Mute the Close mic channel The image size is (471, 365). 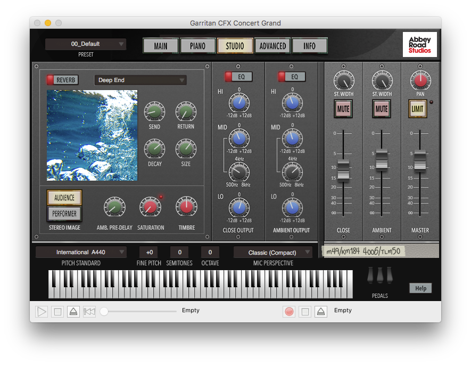(x=343, y=109)
